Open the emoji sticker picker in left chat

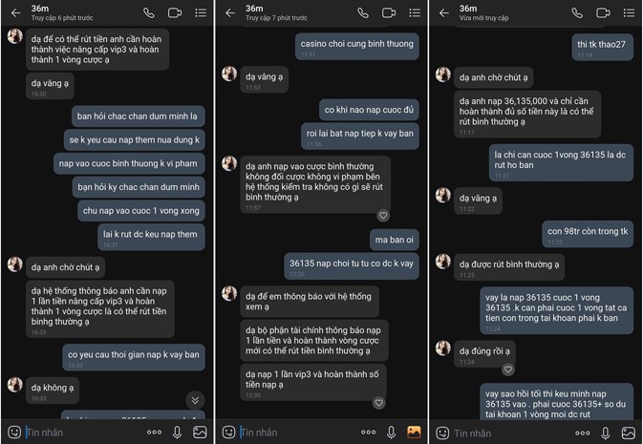tap(13, 432)
